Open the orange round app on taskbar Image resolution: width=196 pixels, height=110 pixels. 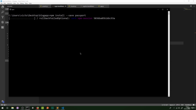pos(47,108)
